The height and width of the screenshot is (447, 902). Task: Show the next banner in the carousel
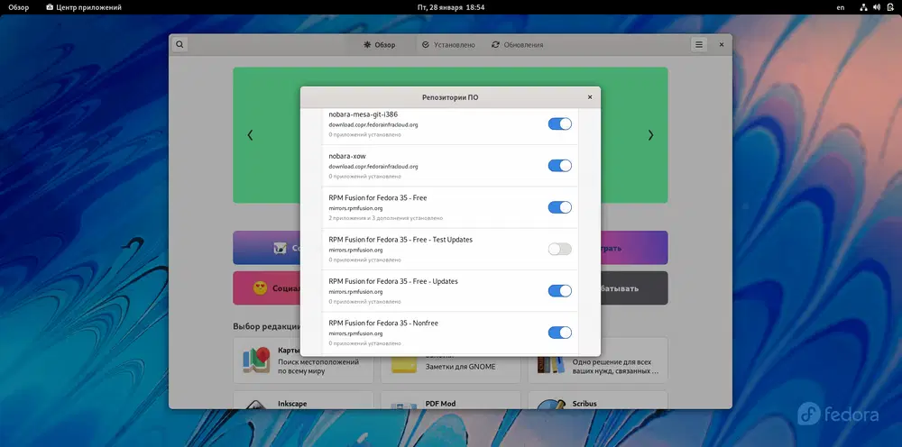click(650, 135)
